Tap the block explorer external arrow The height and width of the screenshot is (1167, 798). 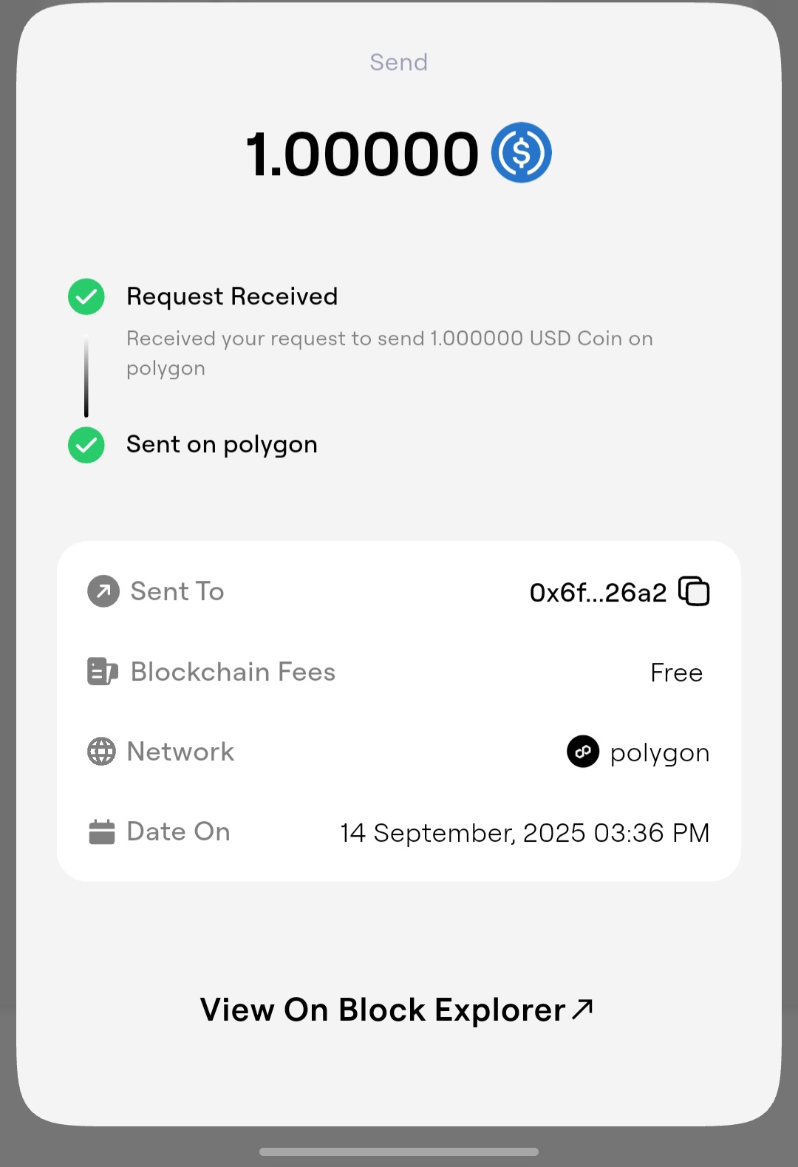click(x=583, y=1008)
